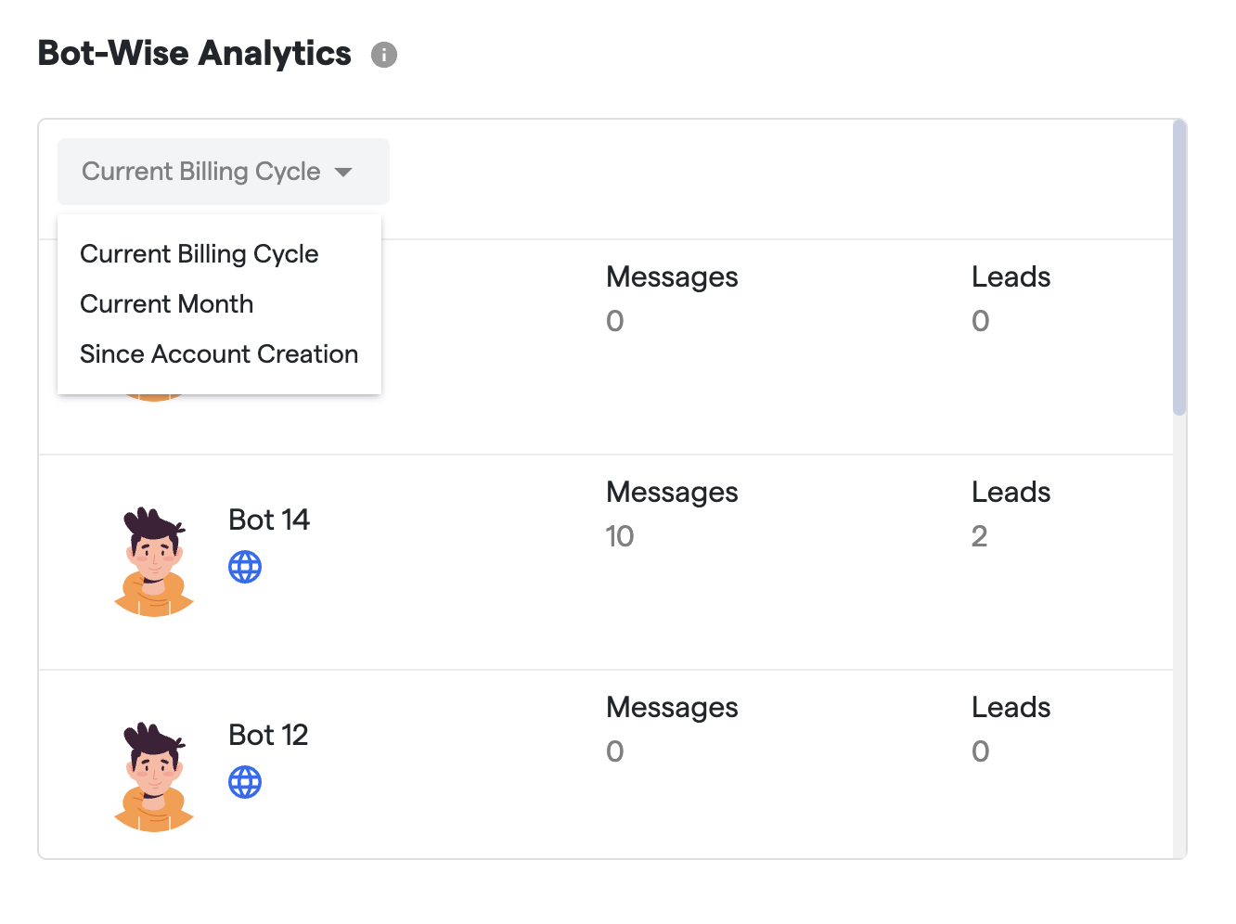This screenshot has height=924, width=1236.
Task: Collapse the billing period dropdown using its arrow
Action: [343, 173]
